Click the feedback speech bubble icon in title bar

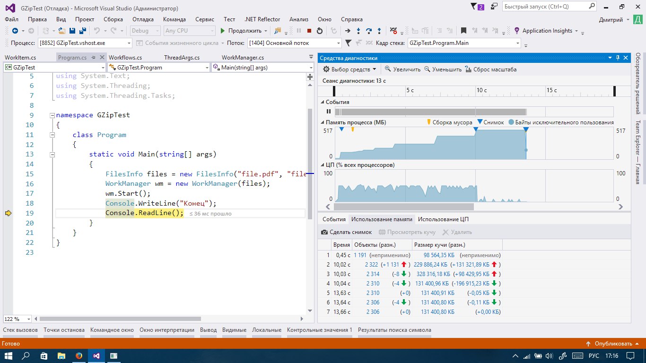(x=494, y=7)
